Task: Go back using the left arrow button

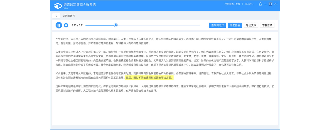Action: click(56, 16)
